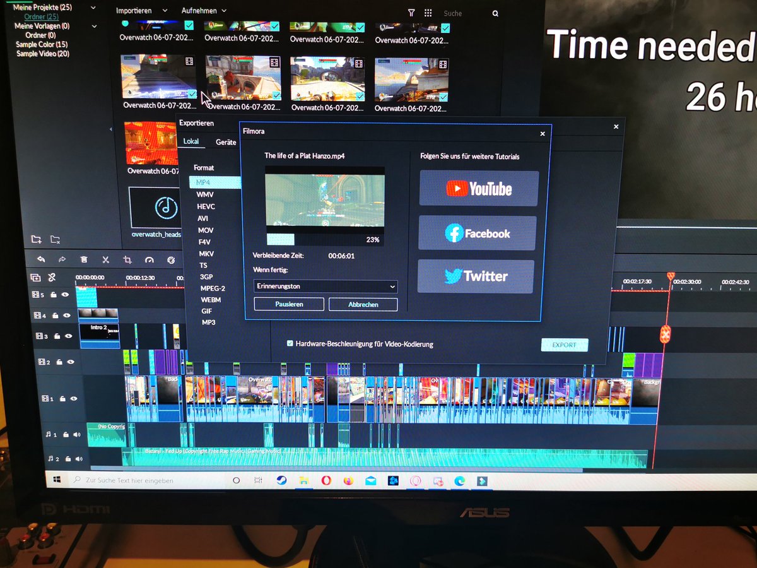757x568 pixels.
Task: Open Firefox from the taskbar
Action: tap(349, 481)
